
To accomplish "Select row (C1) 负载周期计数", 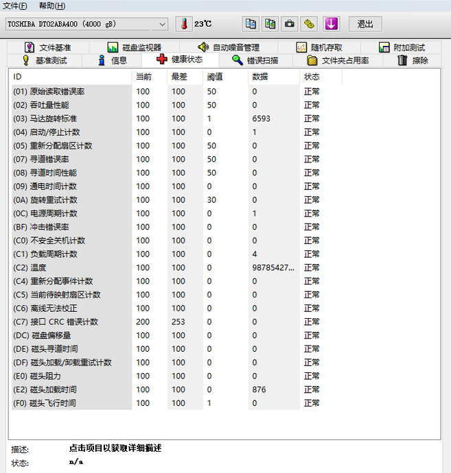I will 176,254.
